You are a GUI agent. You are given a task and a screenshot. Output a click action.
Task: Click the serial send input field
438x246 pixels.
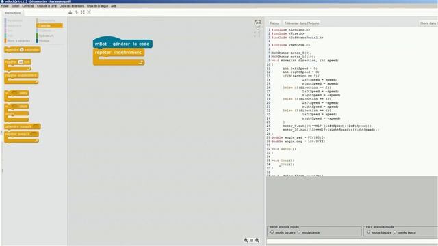click(x=352, y=241)
